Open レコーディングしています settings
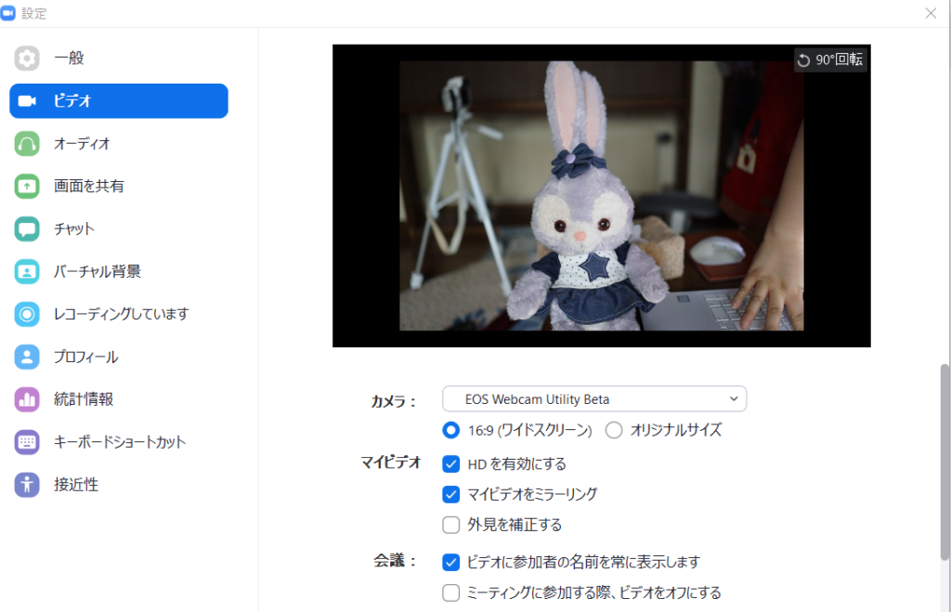Screen dimensions: 951x612 [x=119, y=314]
